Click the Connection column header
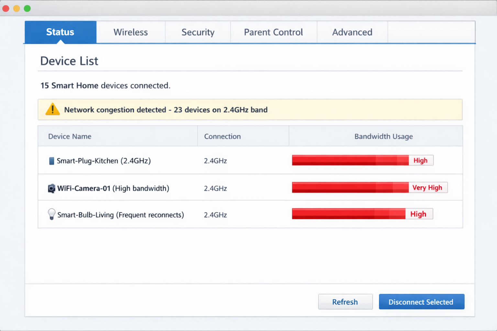This screenshot has width=497, height=331. pos(222,136)
